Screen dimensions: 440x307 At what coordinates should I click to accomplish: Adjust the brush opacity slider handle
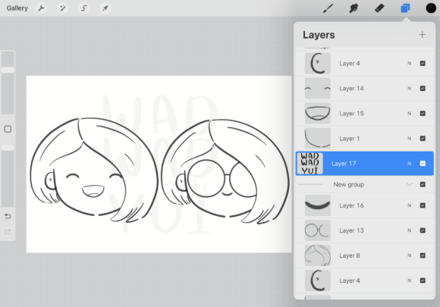point(8,148)
